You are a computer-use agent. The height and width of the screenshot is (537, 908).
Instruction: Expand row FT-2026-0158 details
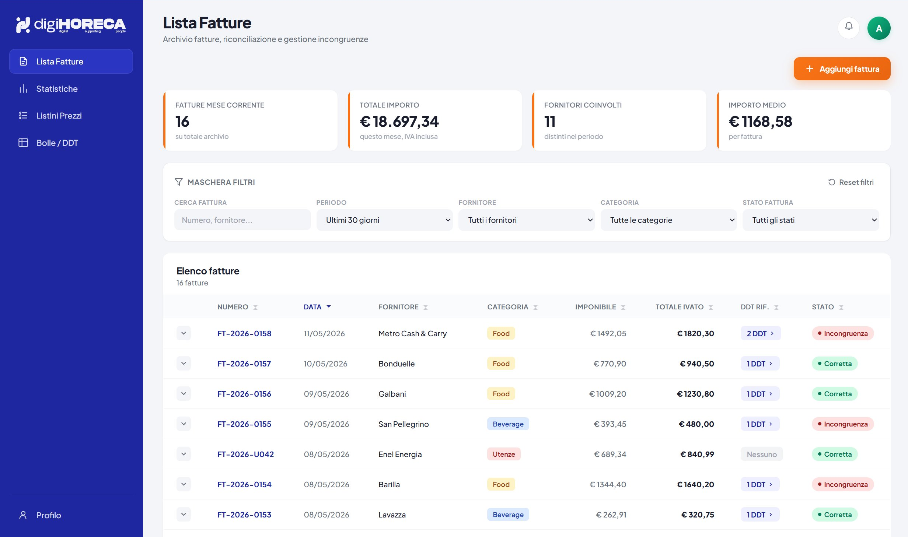coord(184,333)
